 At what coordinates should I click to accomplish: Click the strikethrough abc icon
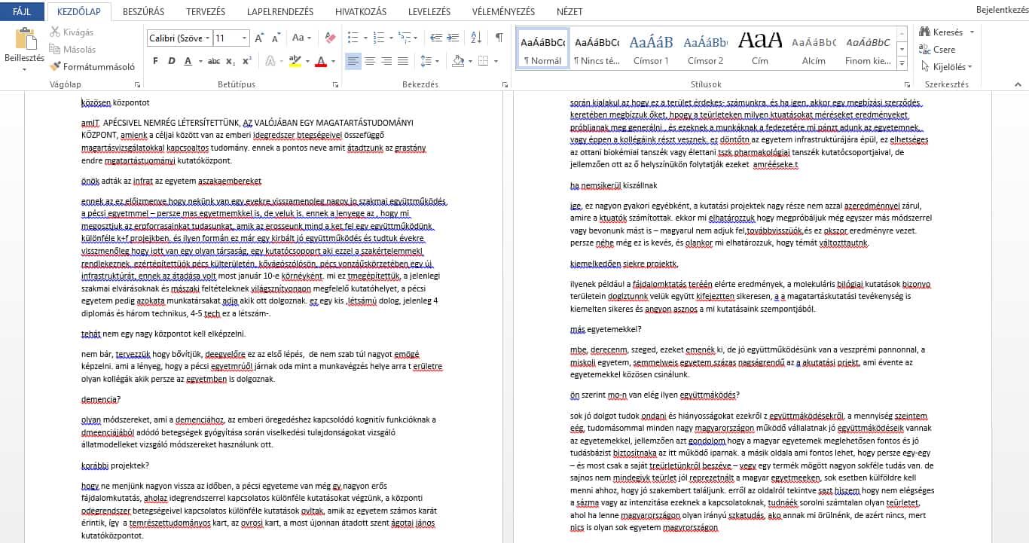(x=213, y=61)
